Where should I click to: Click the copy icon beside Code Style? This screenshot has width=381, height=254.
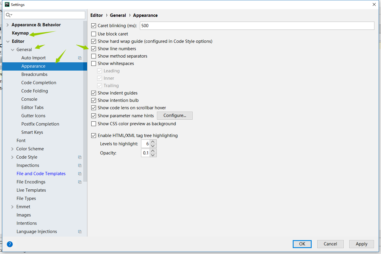click(x=80, y=157)
